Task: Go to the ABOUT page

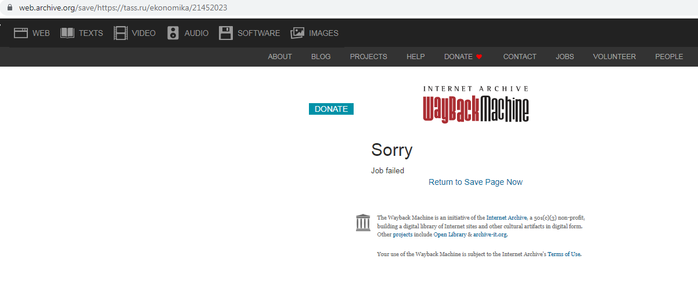Action: pyautogui.click(x=280, y=57)
